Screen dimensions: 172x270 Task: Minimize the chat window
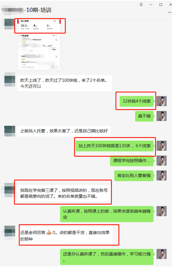click(151, 5)
